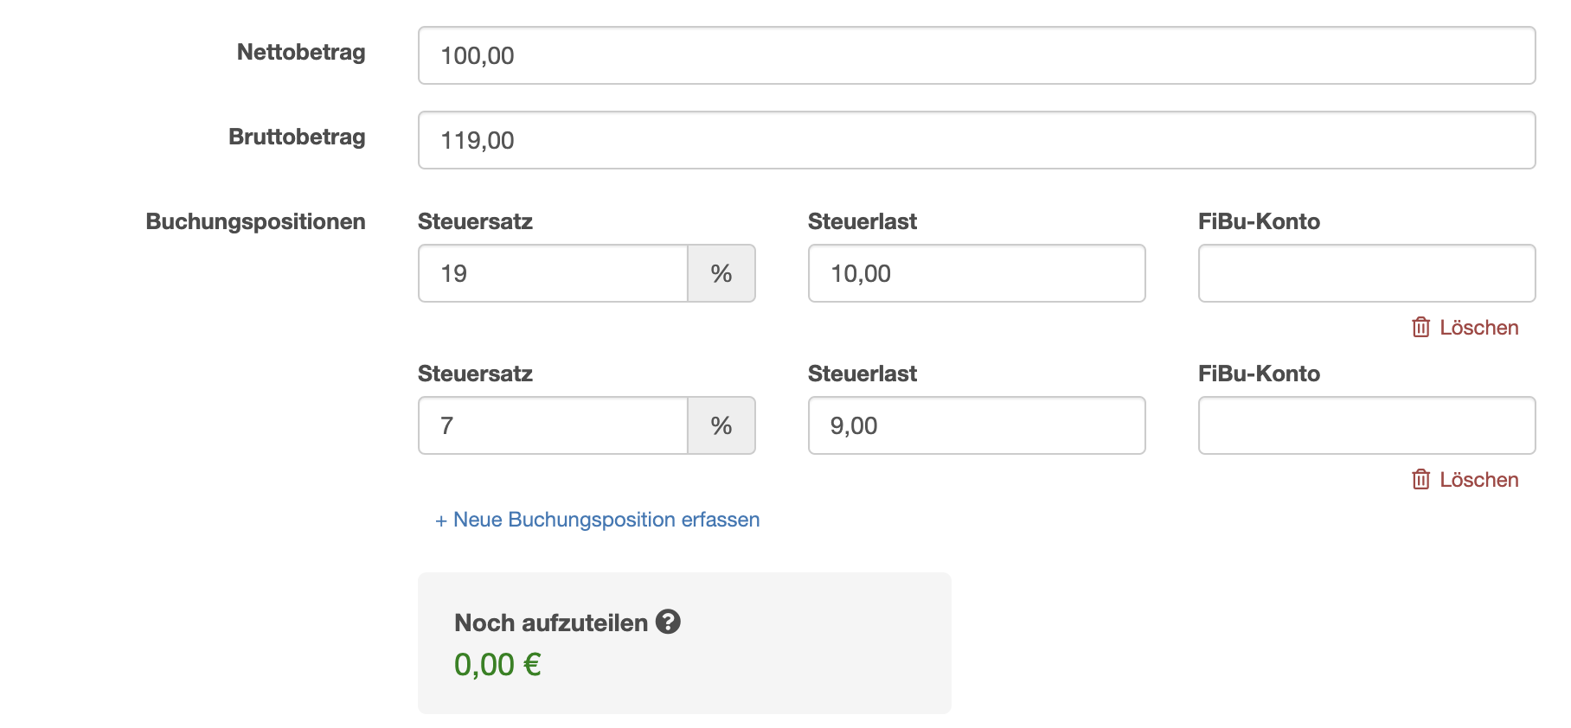This screenshot has width=1571, height=728.
Task: Click trash icon for the 19% position
Action: pyautogui.click(x=1420, y=328)
